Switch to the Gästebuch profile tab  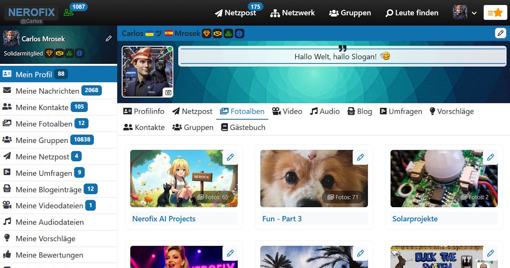243,127
